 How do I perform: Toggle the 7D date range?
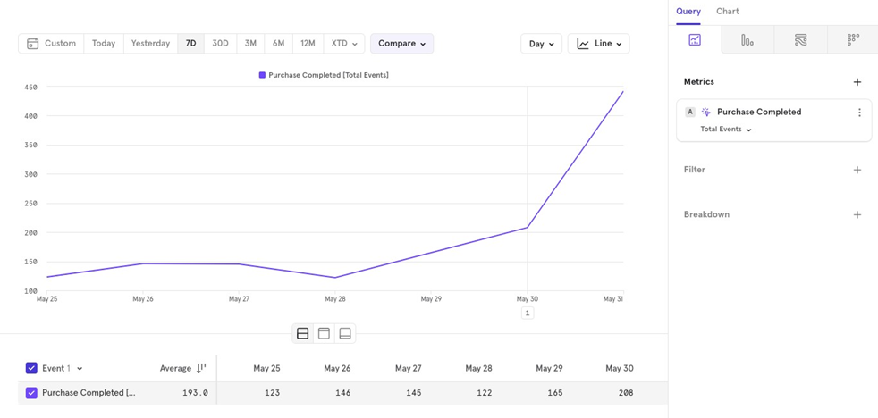(190, 44)
